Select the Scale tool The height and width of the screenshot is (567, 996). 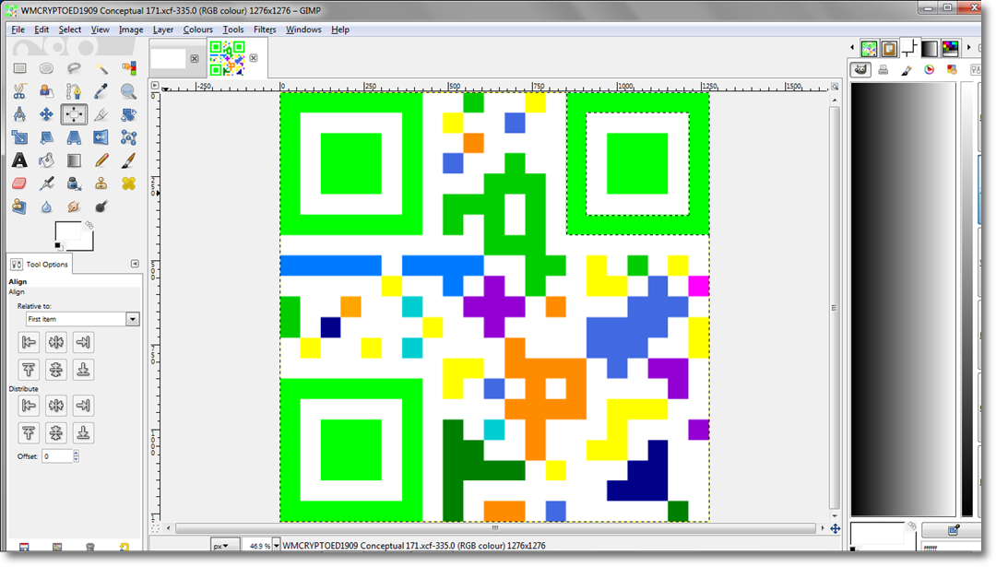coord(19,137)
